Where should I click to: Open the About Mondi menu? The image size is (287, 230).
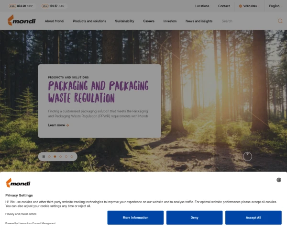click(55, 21)
